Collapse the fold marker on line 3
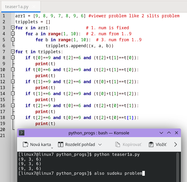Viewport: 187px width, 182px height. (x=13, y=27)
